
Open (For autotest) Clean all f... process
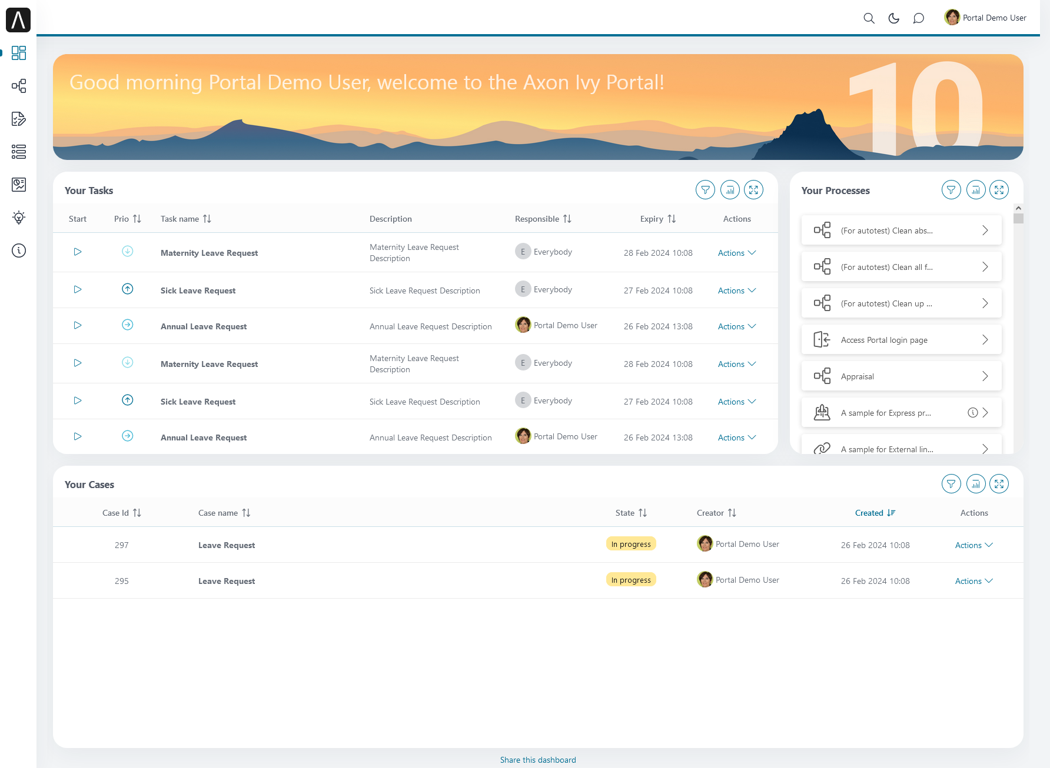901,267
